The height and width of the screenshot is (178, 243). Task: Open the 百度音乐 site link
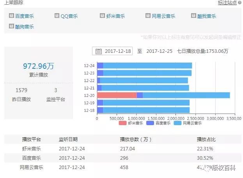coord(25,16)
